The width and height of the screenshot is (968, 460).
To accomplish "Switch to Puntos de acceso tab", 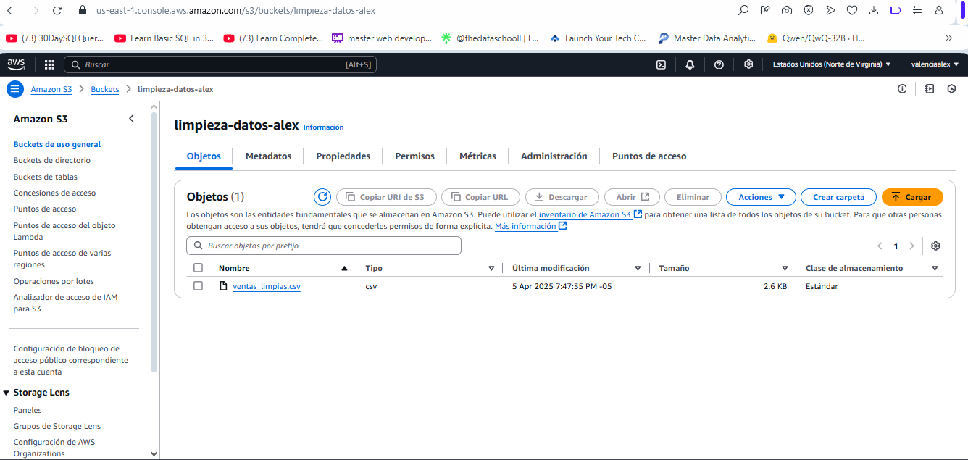I will [x=649, y=156].
